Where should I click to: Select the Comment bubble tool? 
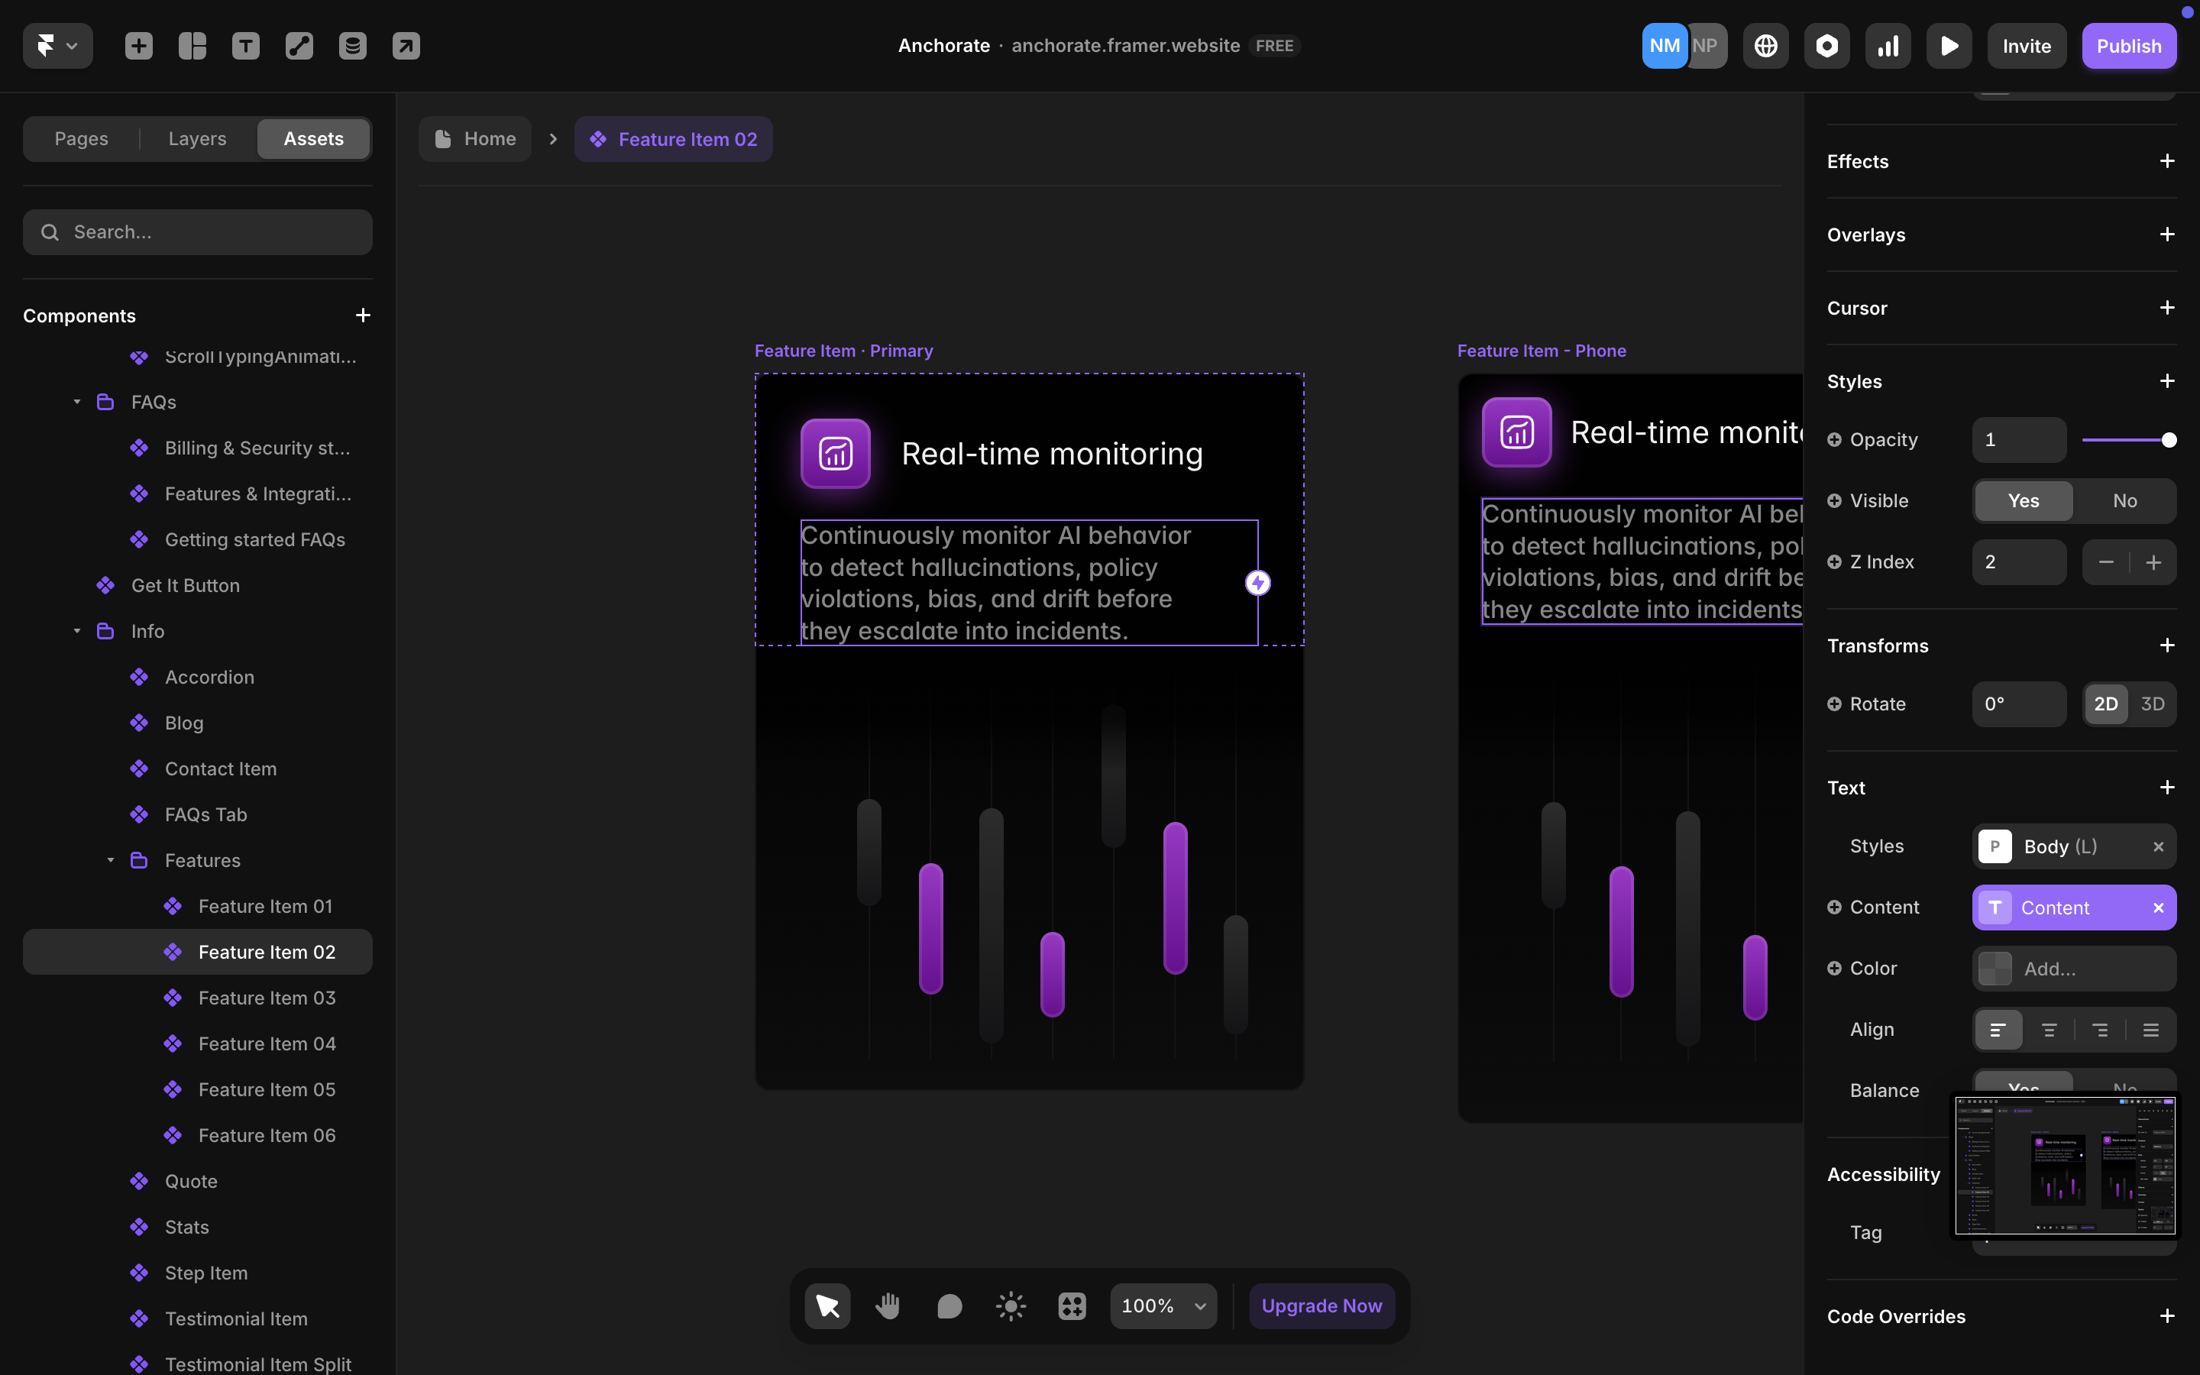(x=949, y=1306)
